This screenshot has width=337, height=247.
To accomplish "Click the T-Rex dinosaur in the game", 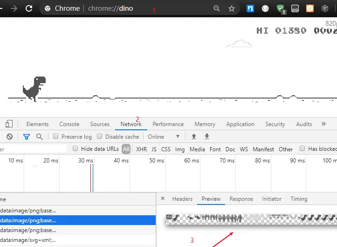I will click(34, 89).
